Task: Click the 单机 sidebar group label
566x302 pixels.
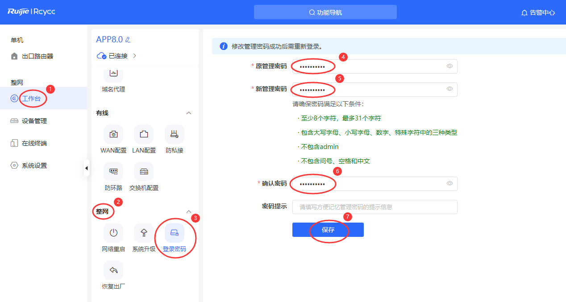Action: pyautogui.click(x=17, y=40)
